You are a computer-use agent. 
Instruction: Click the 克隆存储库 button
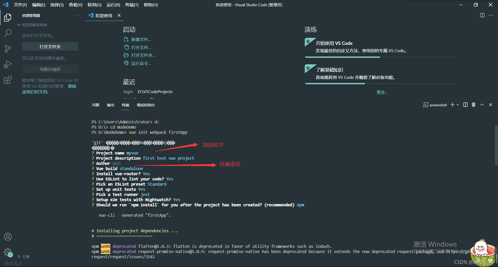point(50,69)
